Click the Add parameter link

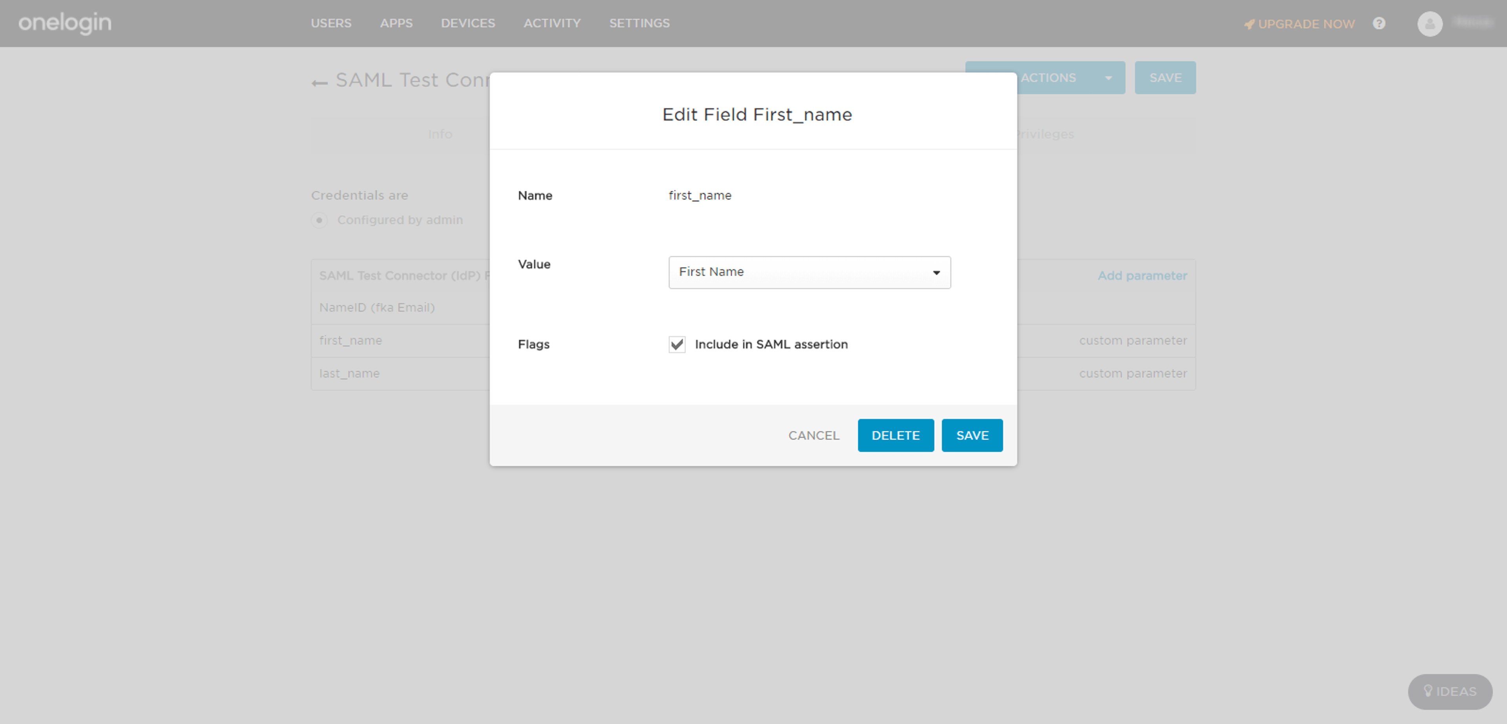coord(1142,275)
